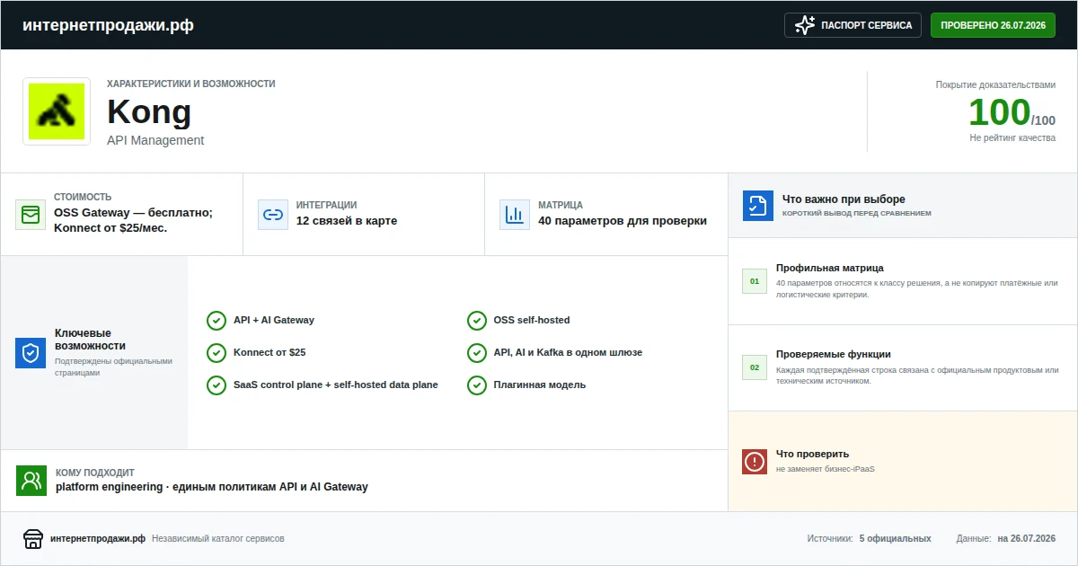Click the Плагинная модель feature text
The height and width of the screenshot is (566, 1078).
[540, 385]
